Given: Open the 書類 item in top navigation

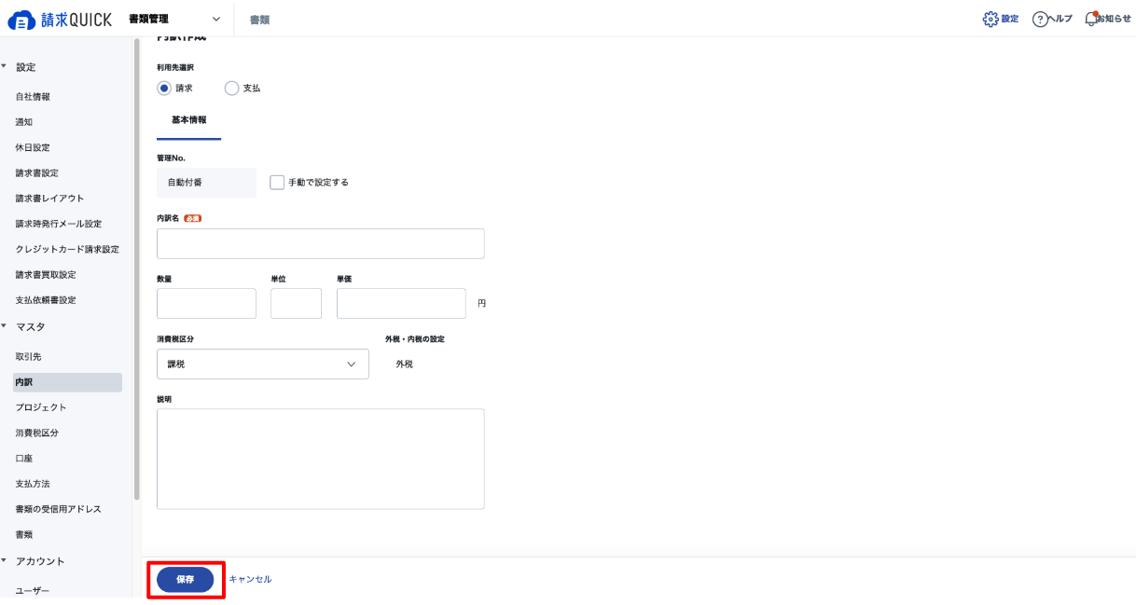Looking at the screenshot, I should (x=259, y=20).
